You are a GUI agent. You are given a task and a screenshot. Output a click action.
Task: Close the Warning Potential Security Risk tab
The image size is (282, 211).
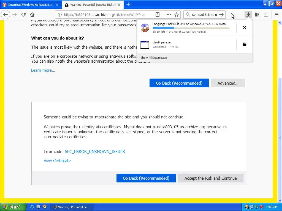[119, 5]
